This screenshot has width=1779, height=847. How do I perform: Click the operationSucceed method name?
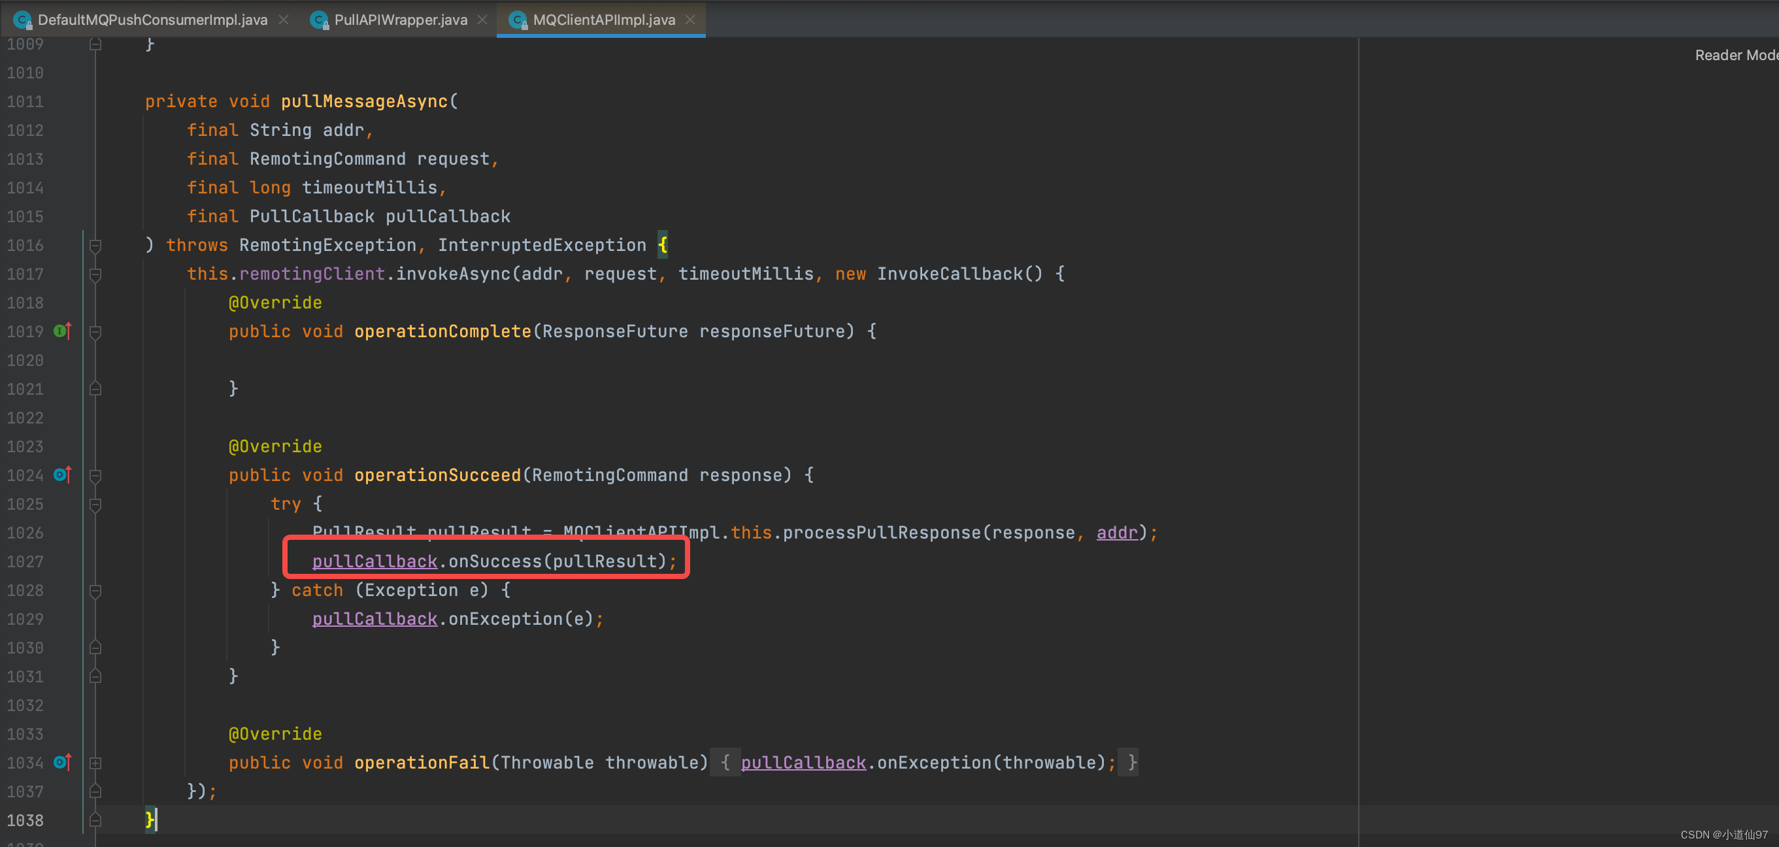pyautogui.click(x=437, y=474)
